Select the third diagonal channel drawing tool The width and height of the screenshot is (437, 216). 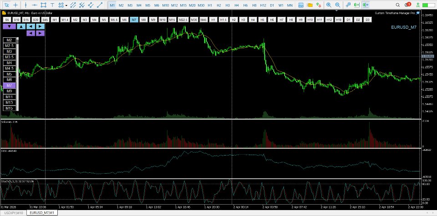click(91, 5)
